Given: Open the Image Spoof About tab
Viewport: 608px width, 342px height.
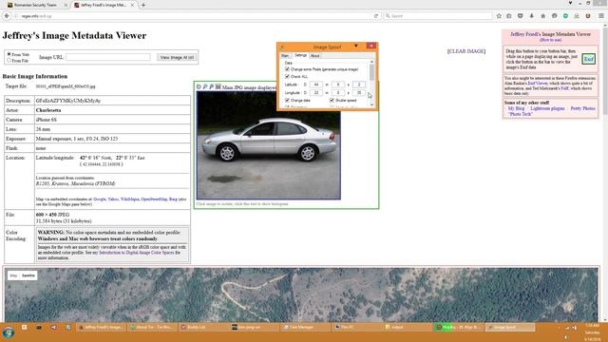Looking at the screenshot, I should [x=314, y=56].
